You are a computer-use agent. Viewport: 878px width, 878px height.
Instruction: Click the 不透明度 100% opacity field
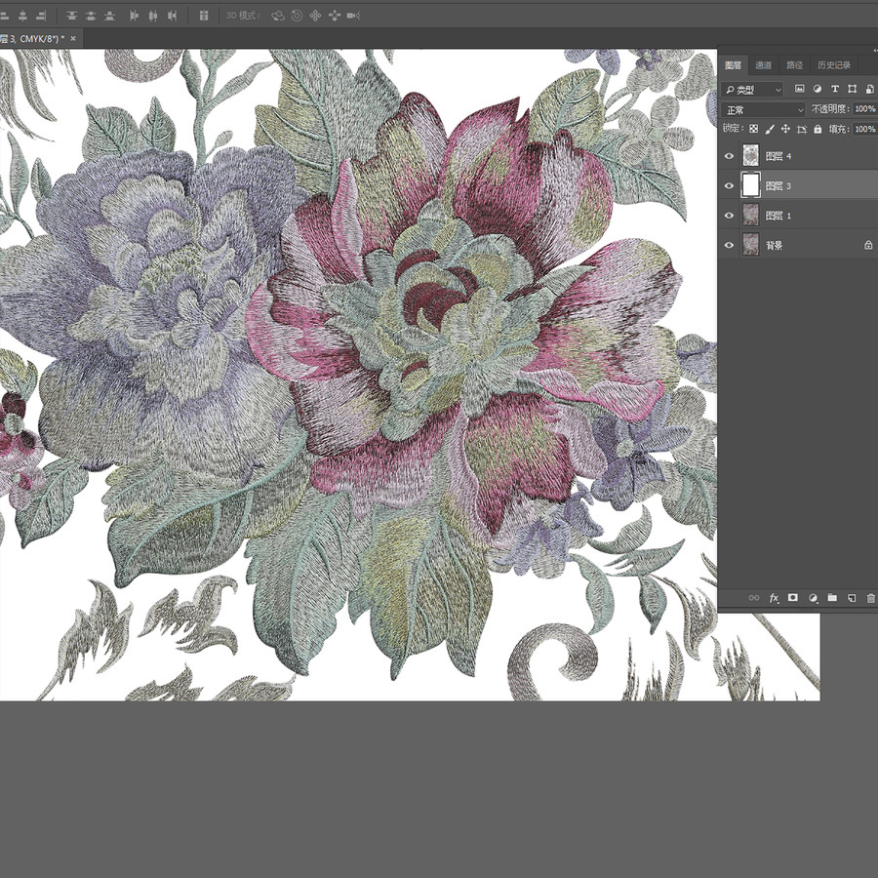click(x=865, y=109)
